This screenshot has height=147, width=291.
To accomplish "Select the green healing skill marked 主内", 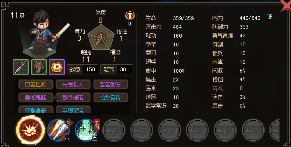I will 87,130.
